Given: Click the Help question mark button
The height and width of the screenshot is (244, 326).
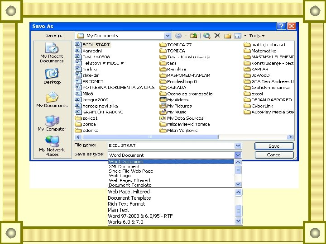Looking at the screenshot, I should pyautogui.click(x=281, y=26).
